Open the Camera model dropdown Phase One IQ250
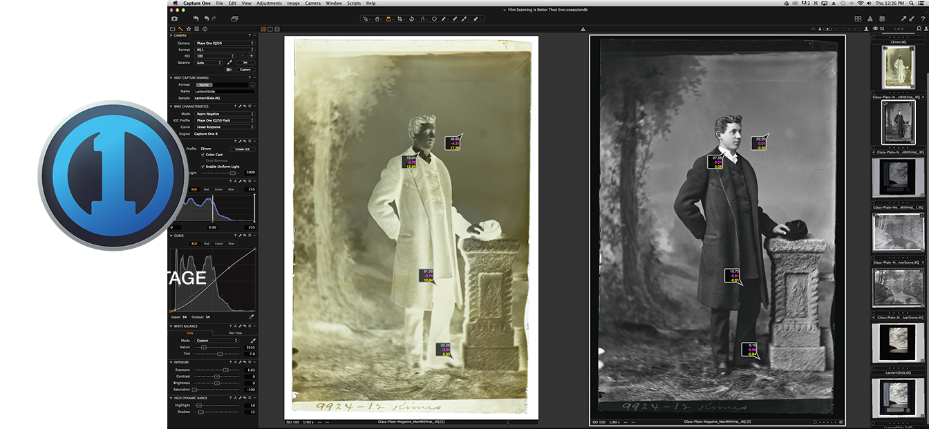 [225, 44]
